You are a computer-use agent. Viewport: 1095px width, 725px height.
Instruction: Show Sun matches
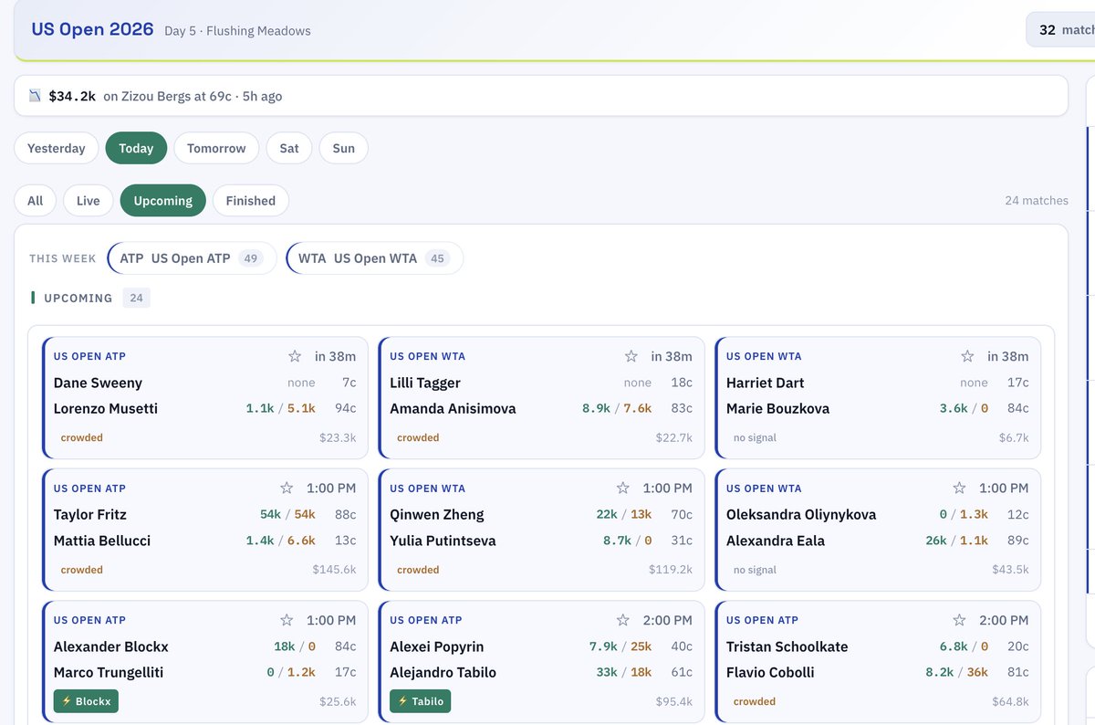pos(344,148)
